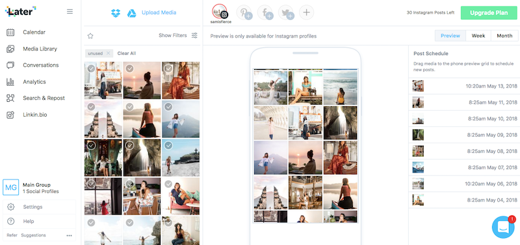520x245 pixels.
Task: Add a Facebook profile
Action: (265, 12)
